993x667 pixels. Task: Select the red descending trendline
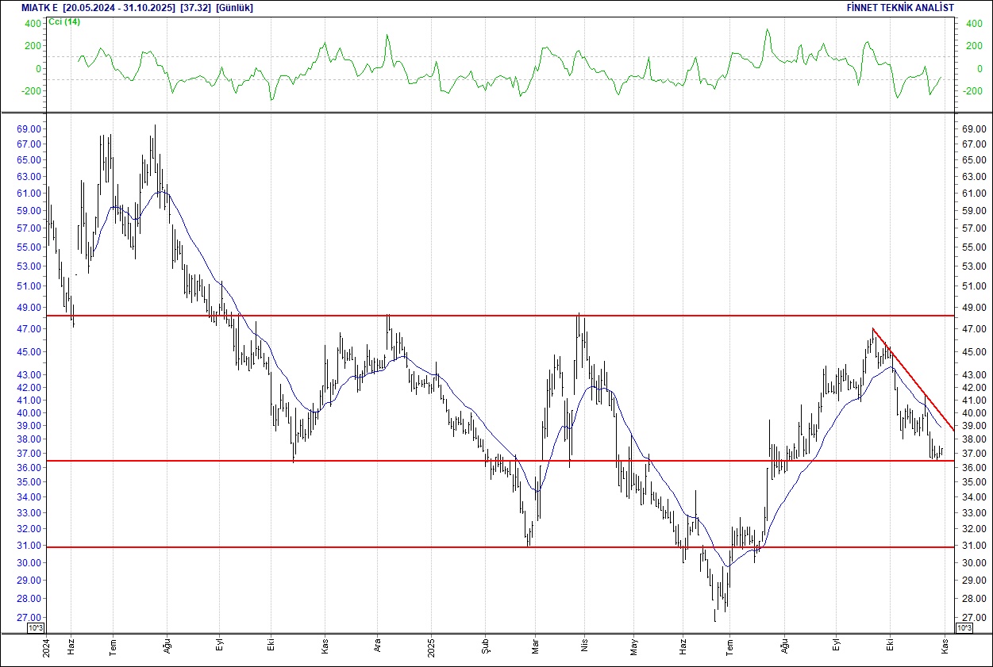tap(913, 374)
